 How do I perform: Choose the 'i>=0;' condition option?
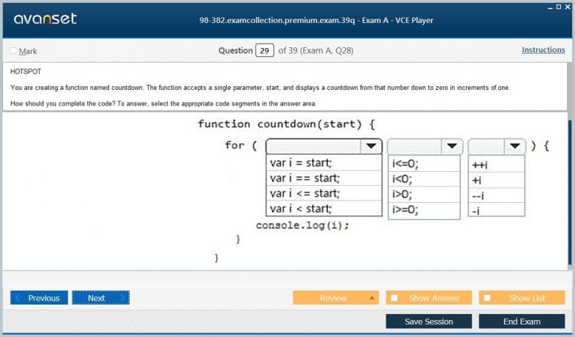pos(405,209)
